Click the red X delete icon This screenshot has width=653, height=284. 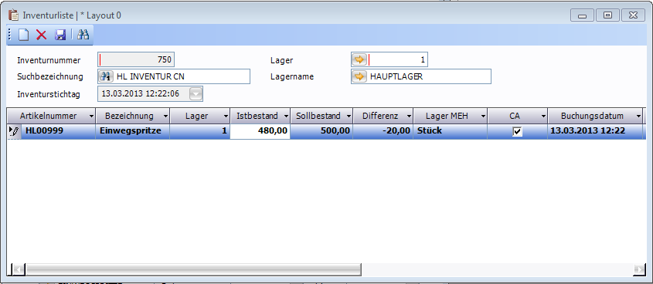[41, 35]
